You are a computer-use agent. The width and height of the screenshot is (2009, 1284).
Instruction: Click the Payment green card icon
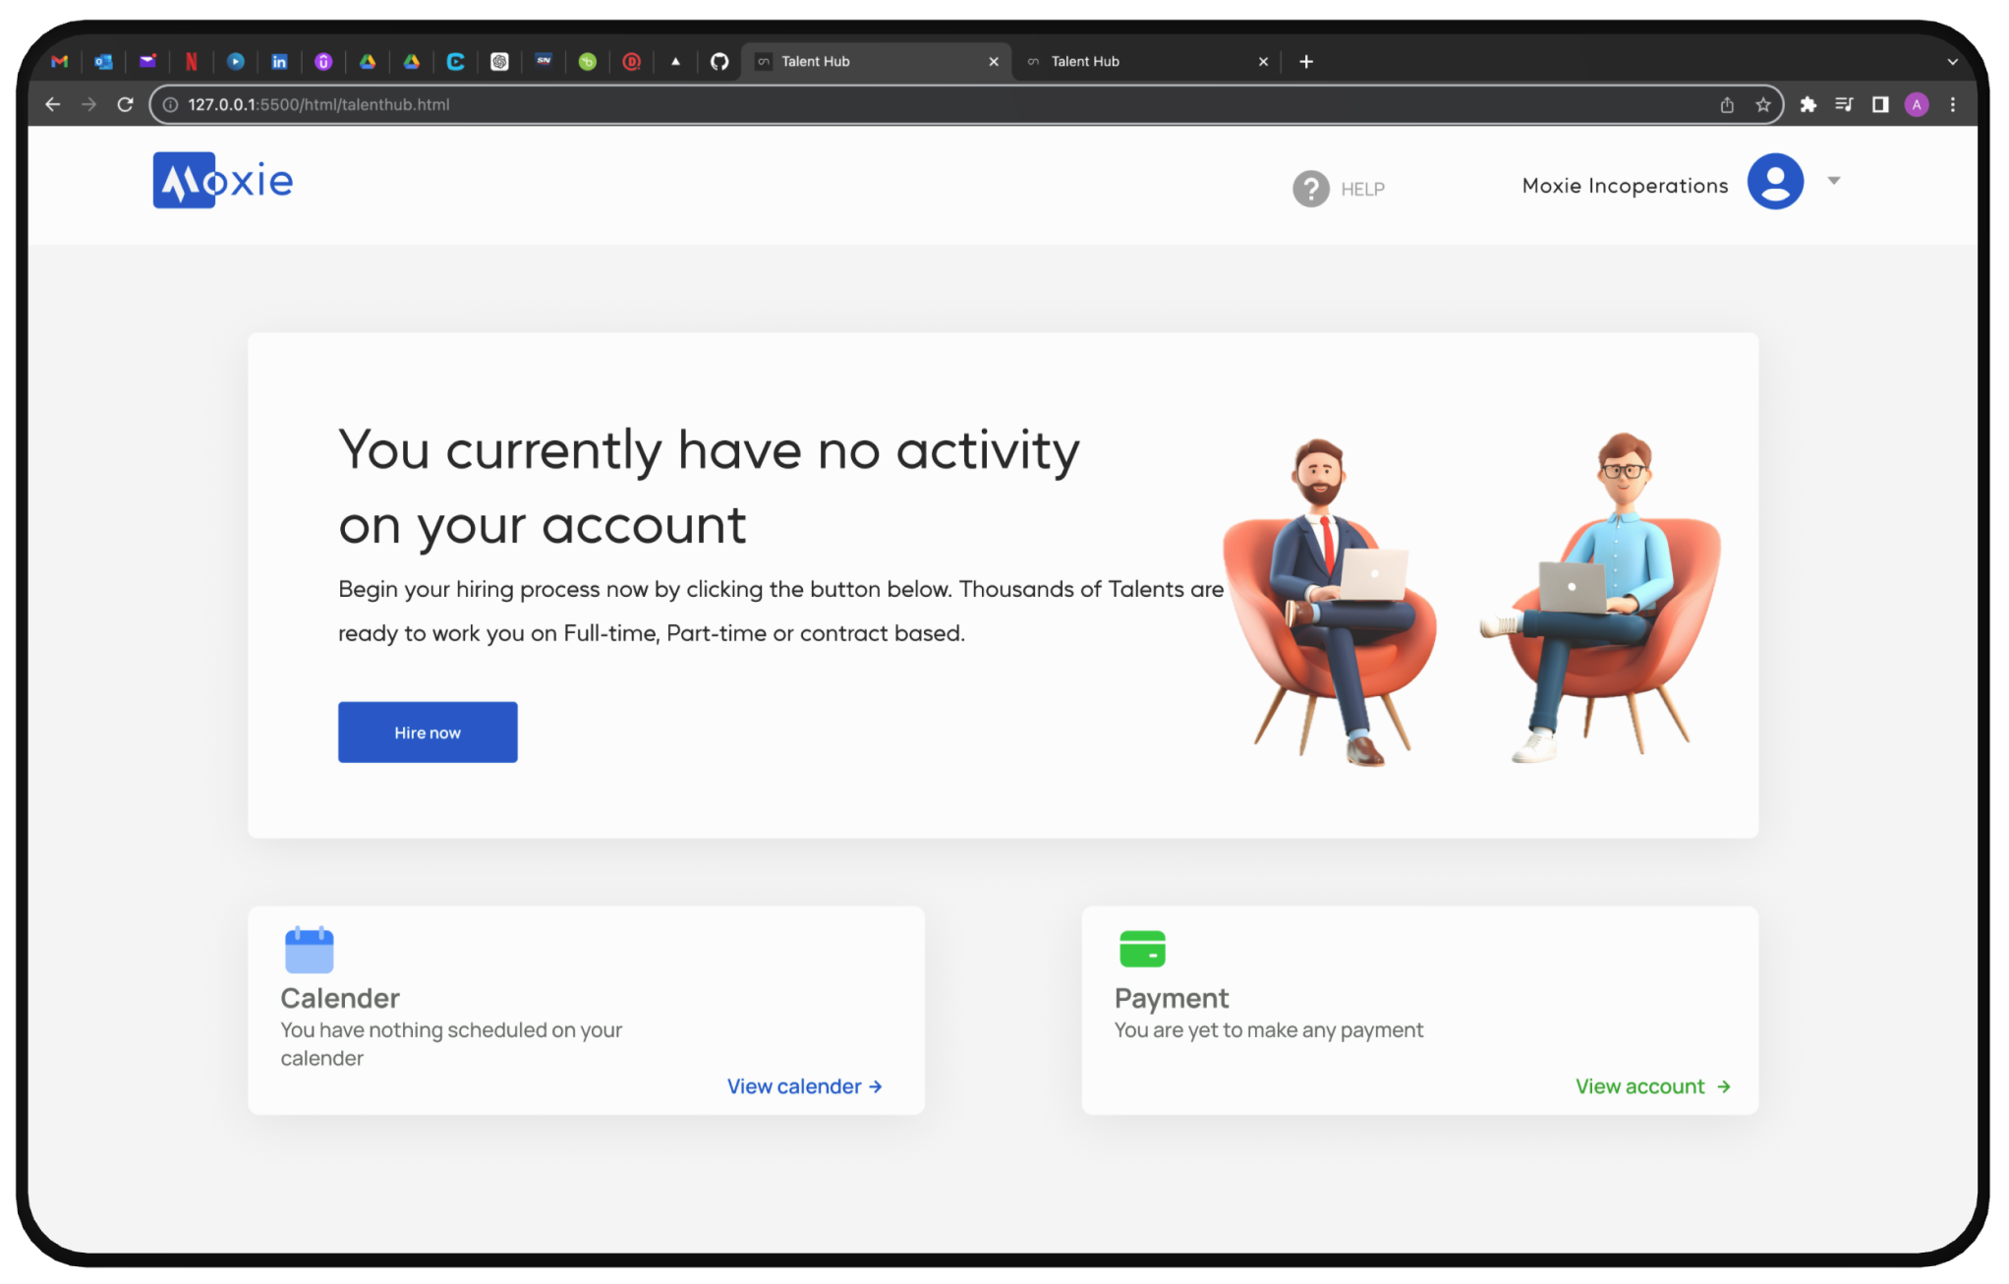[x=1142, y=949]
